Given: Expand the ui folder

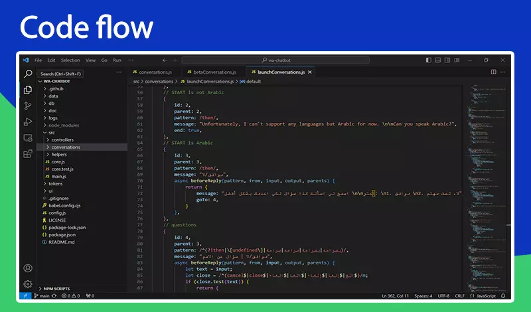Looking at the screenshot, I should click(x=82, y=191).
